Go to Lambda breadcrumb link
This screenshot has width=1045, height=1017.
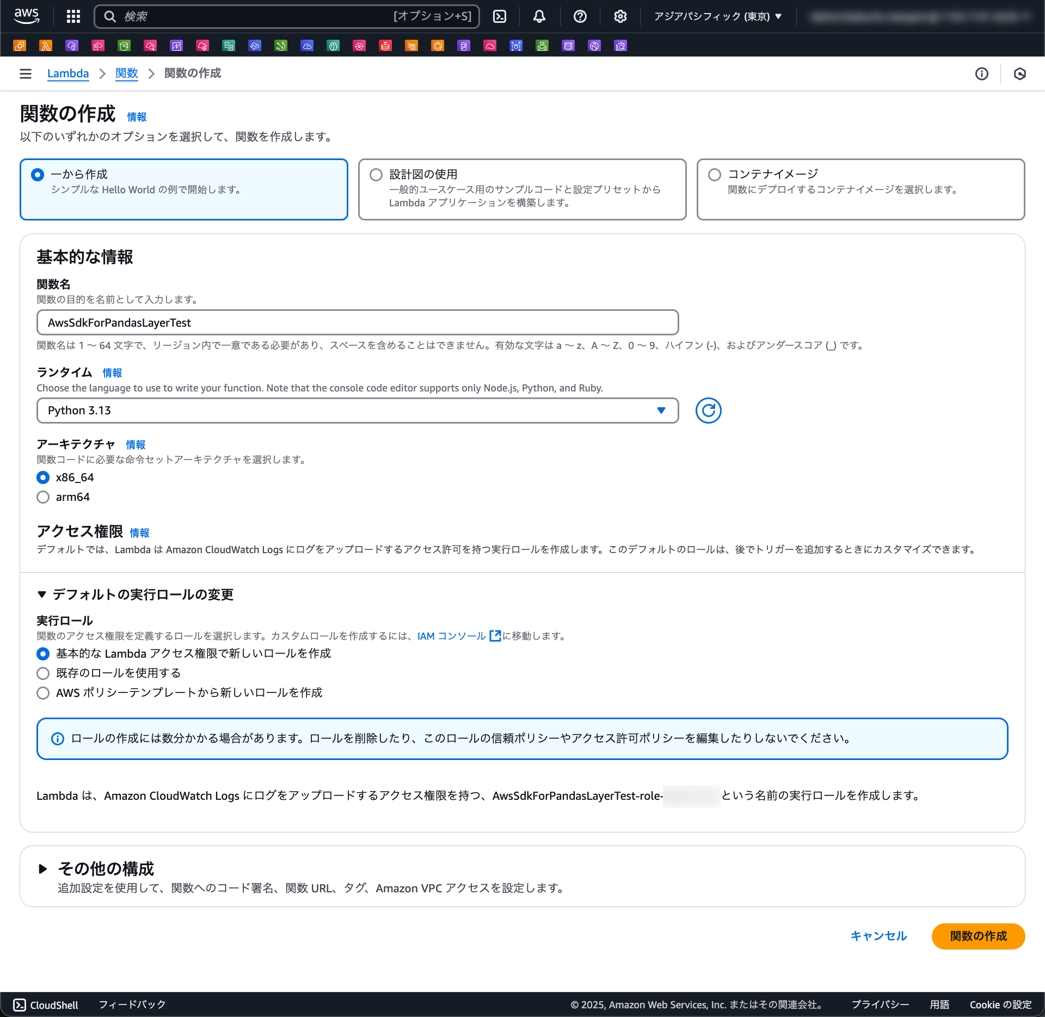tap(68, 73)
